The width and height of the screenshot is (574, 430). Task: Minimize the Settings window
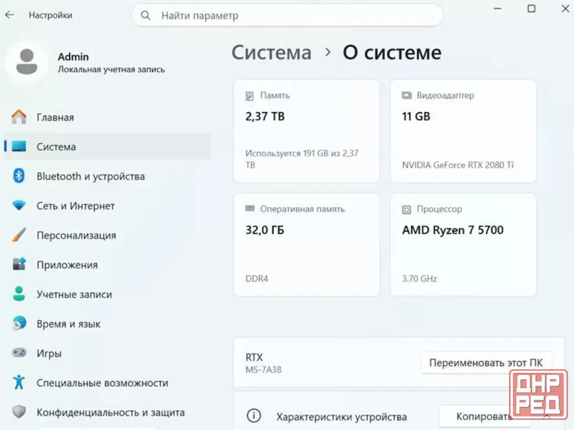point(498,8)
